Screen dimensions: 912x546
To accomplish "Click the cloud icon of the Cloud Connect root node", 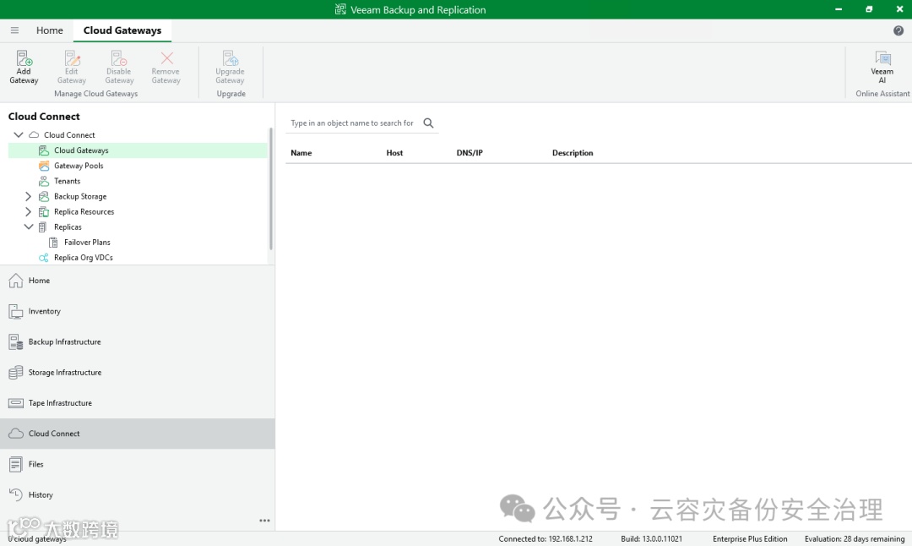I will pos(34,134).
